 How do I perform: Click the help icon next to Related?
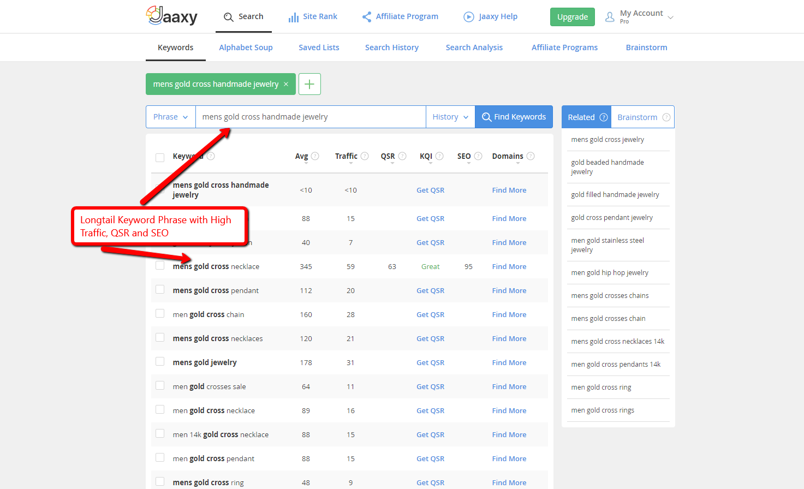coord(604,117)
